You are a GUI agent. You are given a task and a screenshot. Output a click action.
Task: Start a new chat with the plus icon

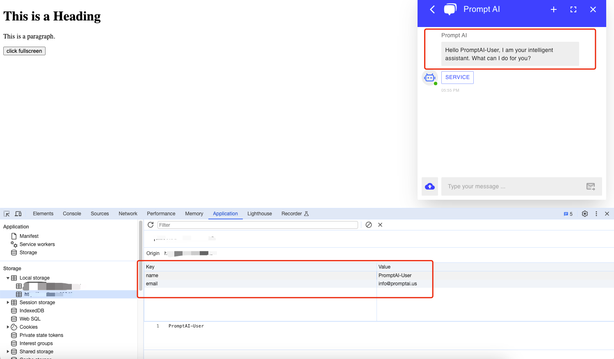pos(554,9)
